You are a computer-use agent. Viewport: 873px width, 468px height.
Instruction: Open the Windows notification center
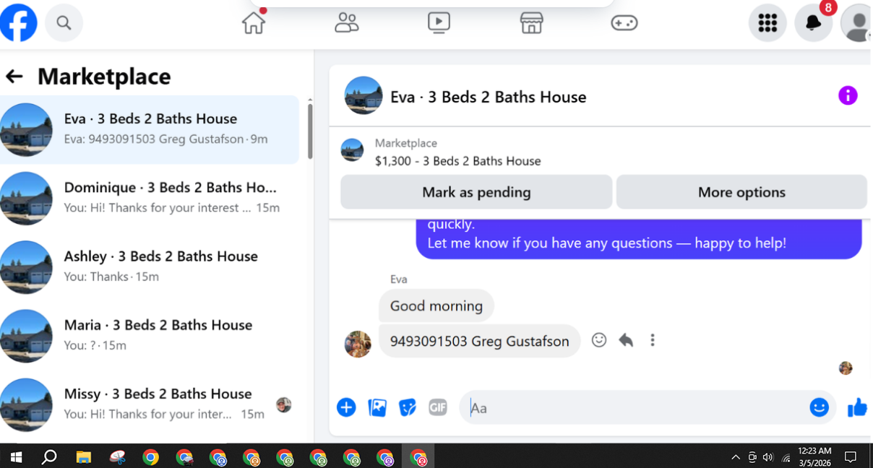pos(851,457)
